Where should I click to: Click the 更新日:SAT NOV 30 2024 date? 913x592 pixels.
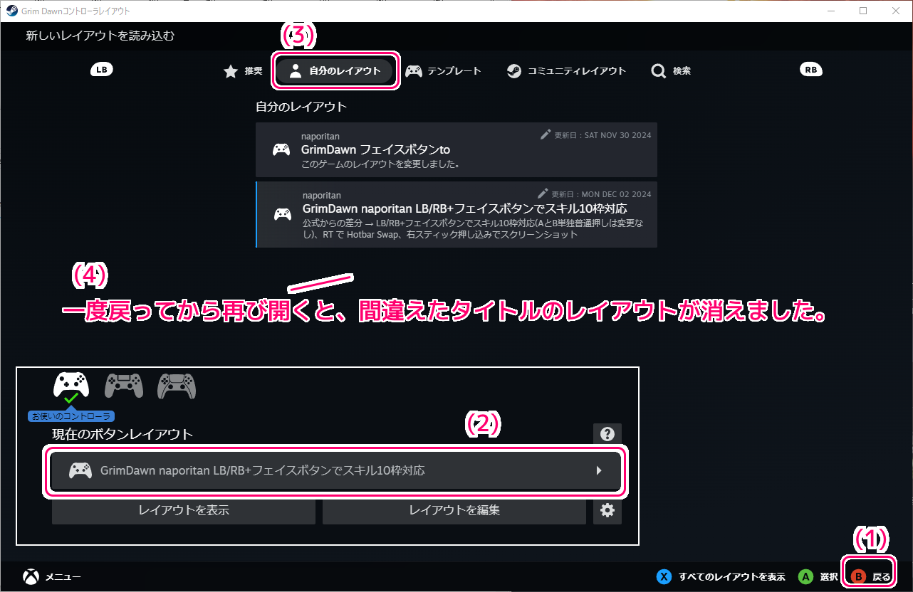(x=602, y=134)
